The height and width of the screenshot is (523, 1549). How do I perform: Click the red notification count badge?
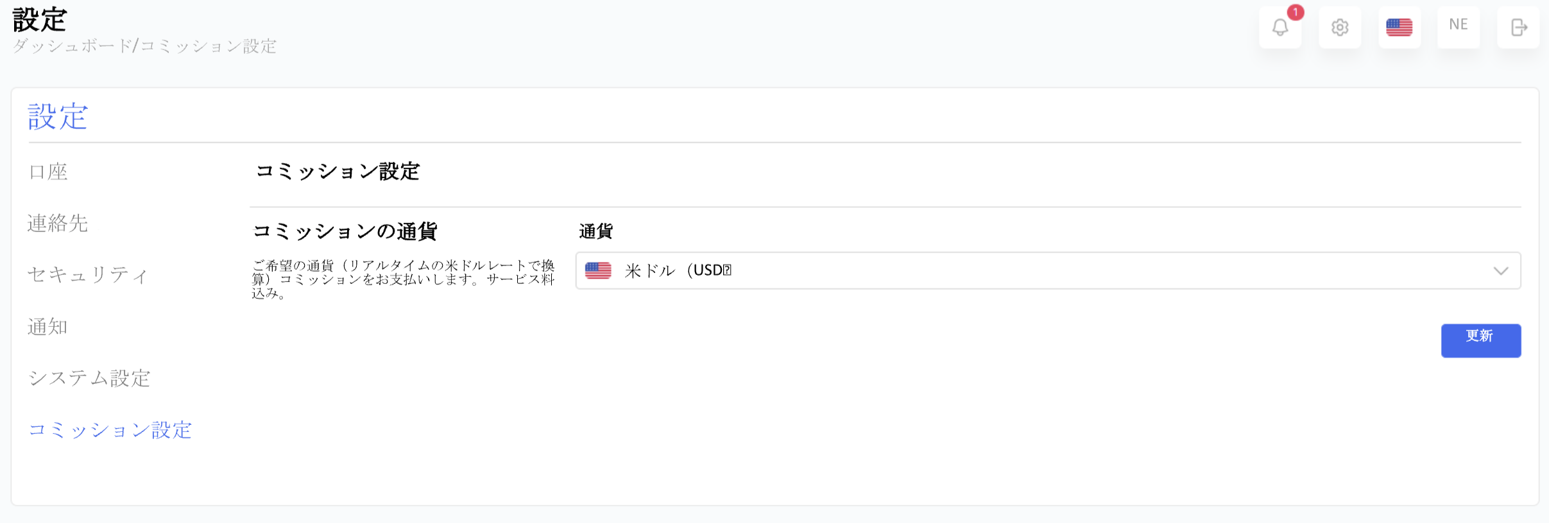1296,12
